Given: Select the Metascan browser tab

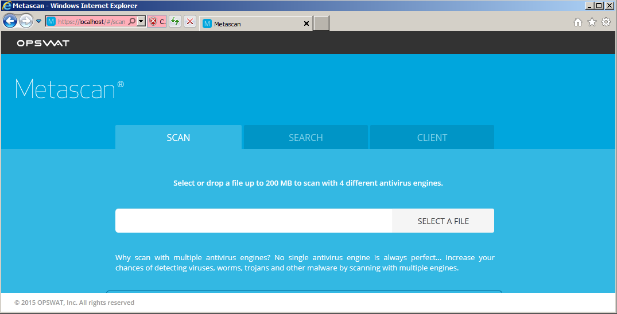Looking at the screenshot, I should point(257,24).
